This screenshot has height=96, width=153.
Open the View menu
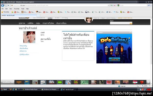tap(11, 9)
